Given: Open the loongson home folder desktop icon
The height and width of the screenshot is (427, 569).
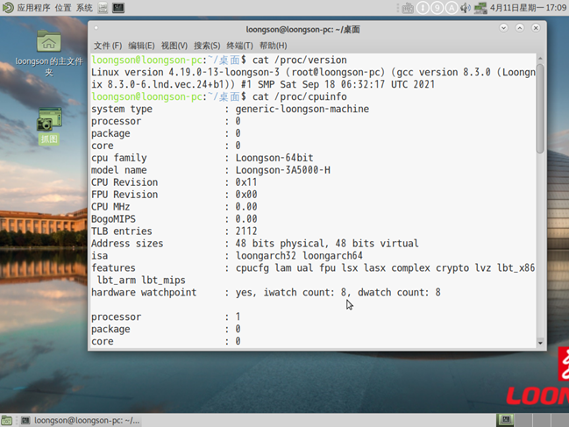Looking at the screenshot, I should [48, 44].
